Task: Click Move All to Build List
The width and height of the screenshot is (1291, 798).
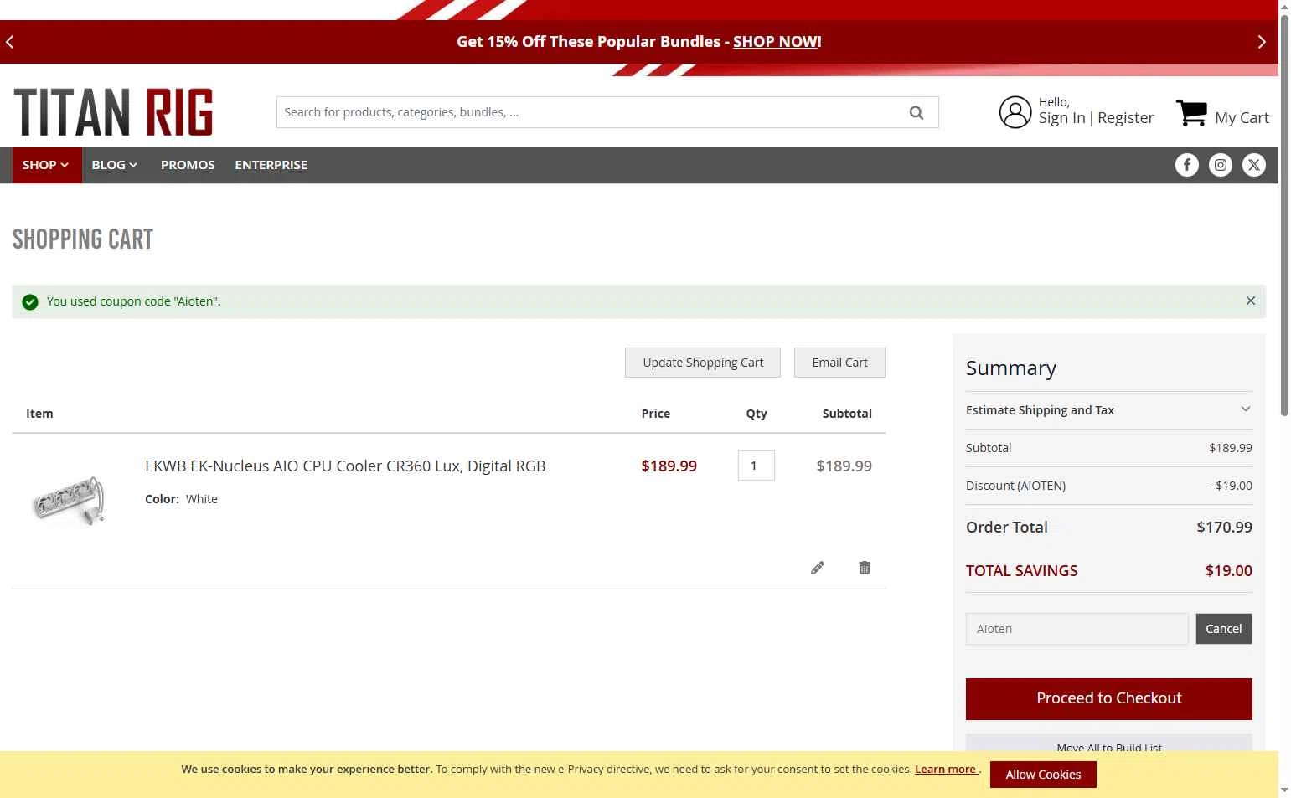Action: click(x=1108, y=743)
